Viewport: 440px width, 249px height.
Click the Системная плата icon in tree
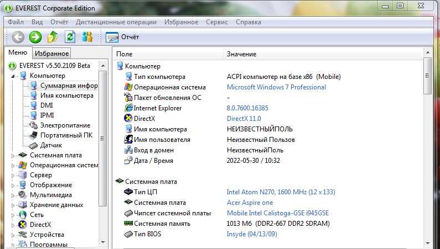(23, 155)
